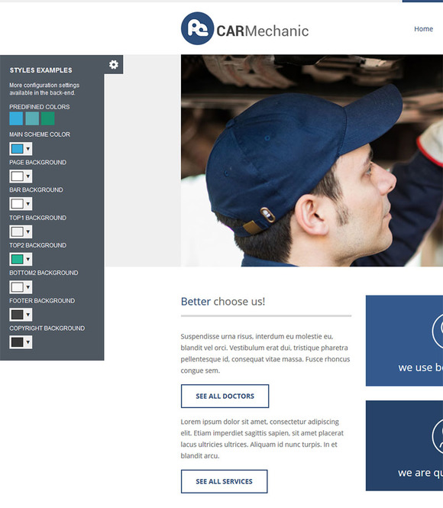The width and height of the screenshot is (443, 508).
Task: Click the gear icon on styles panel
Action: (113, 64)
